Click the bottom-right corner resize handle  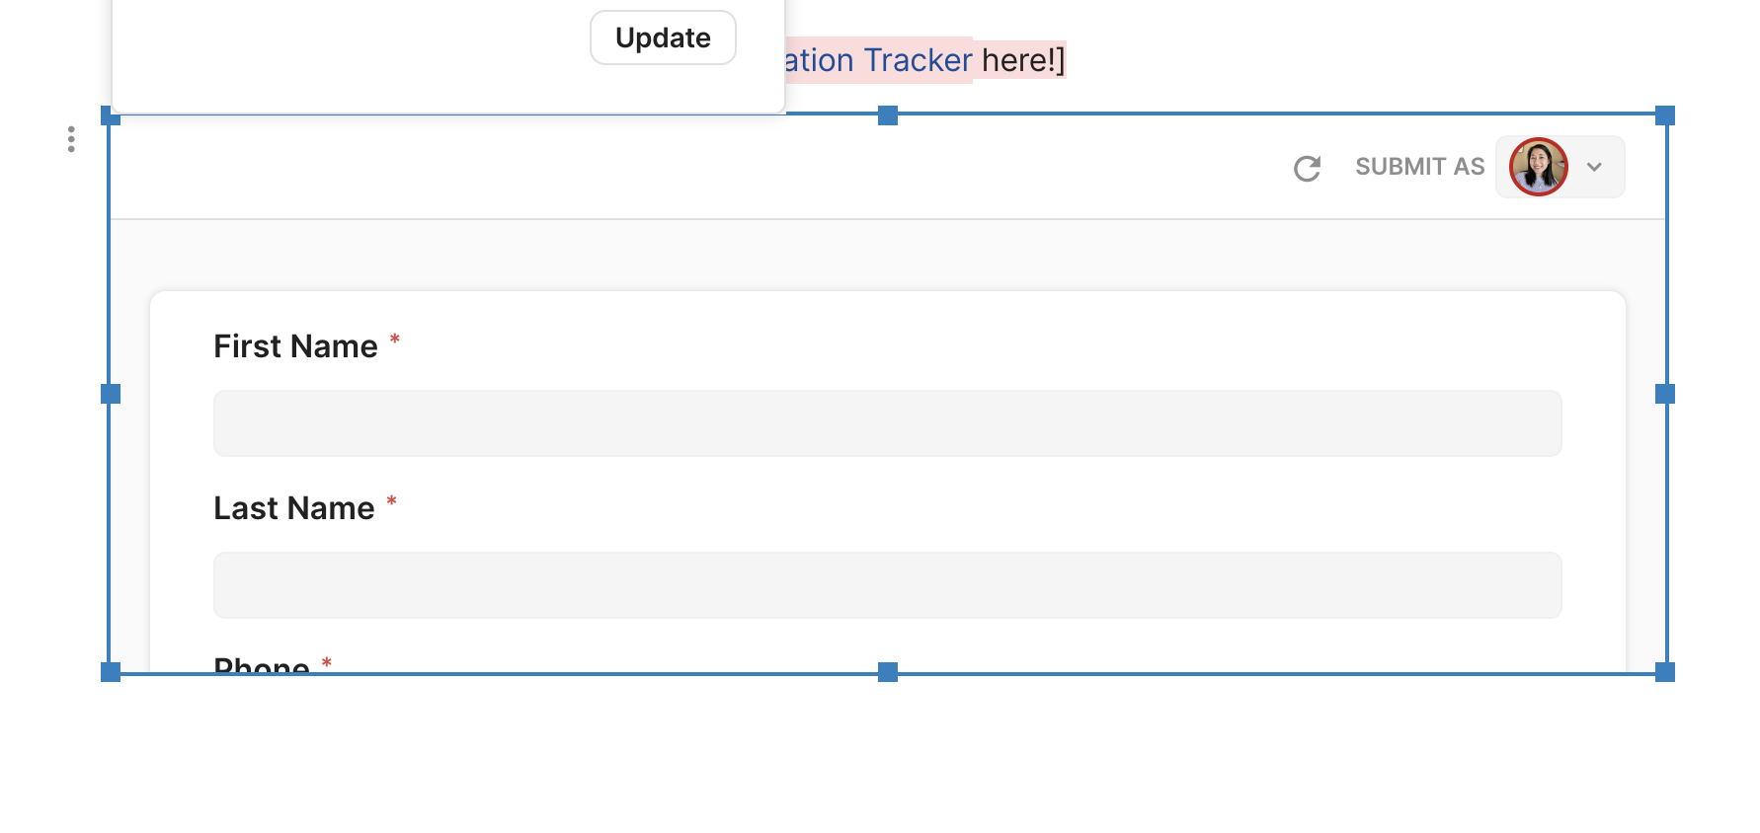1665,672
